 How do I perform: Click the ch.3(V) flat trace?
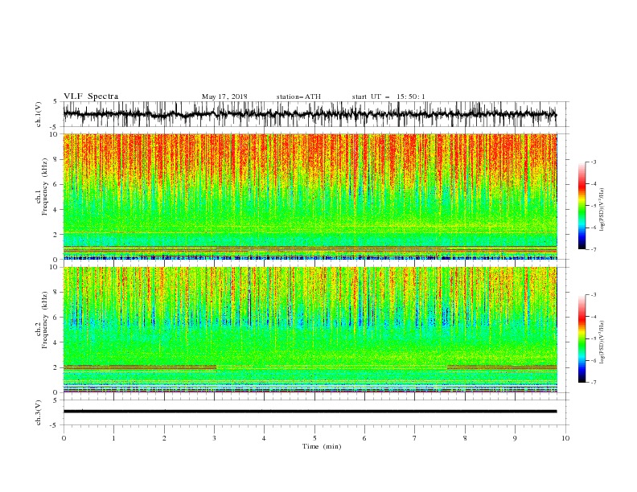(310, 412)
